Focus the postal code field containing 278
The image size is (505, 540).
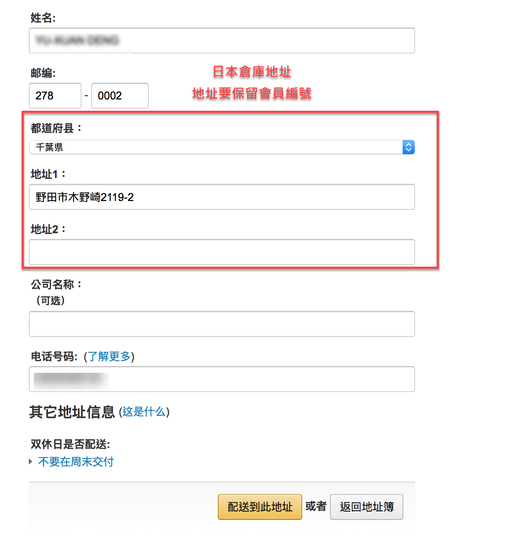click(55, 96)
